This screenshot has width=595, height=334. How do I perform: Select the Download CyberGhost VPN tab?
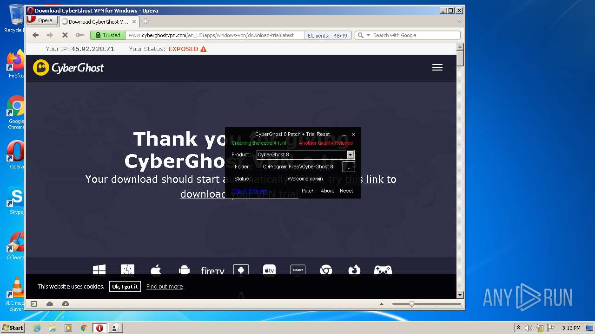click(x=99, y=21)
